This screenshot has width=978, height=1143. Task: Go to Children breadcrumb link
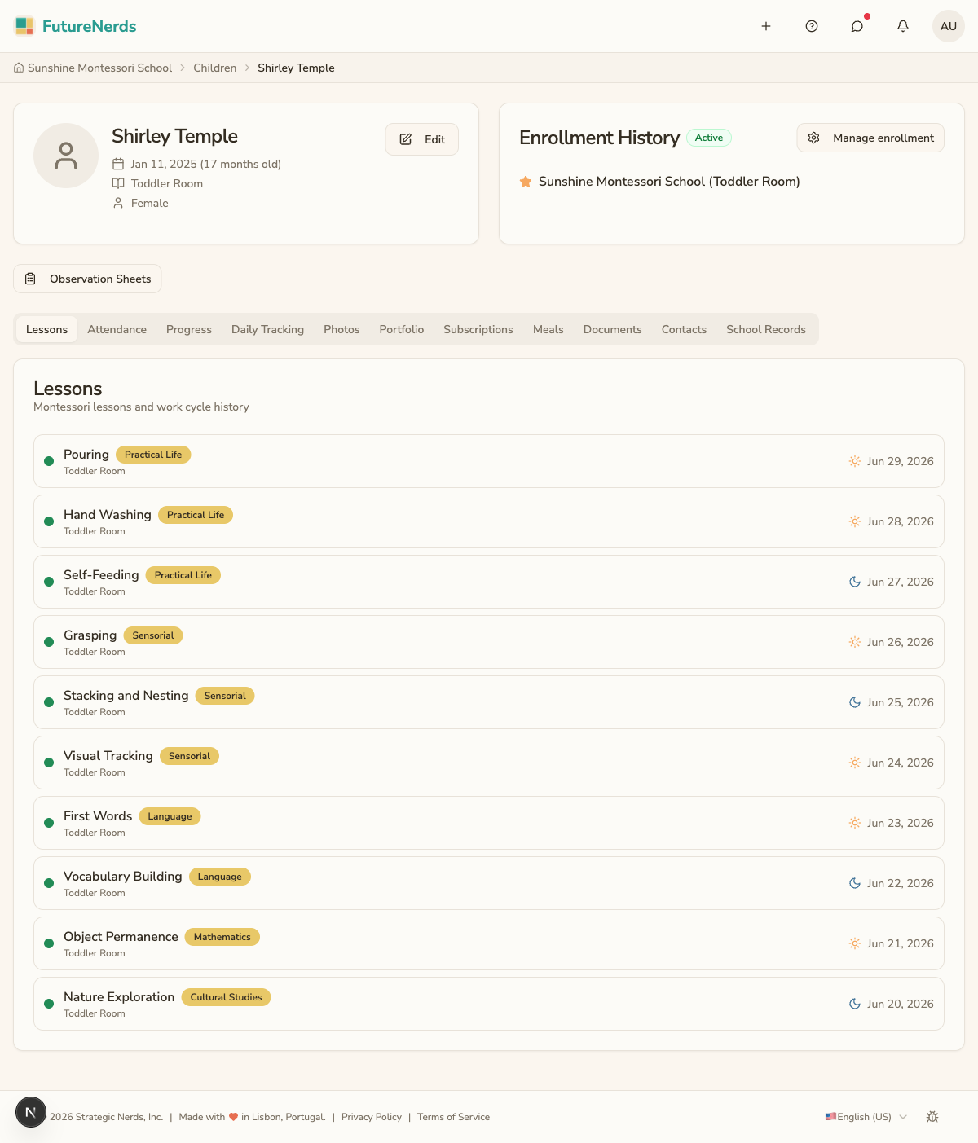click(215, 68)
